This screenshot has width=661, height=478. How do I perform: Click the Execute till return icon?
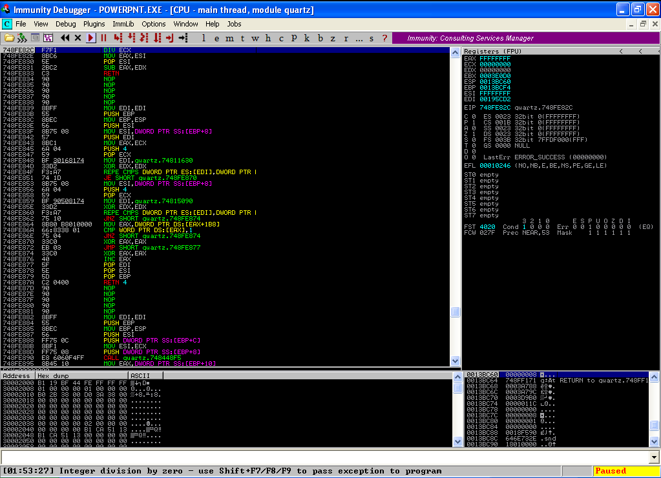pyautogui.click(x=170, y=38)
